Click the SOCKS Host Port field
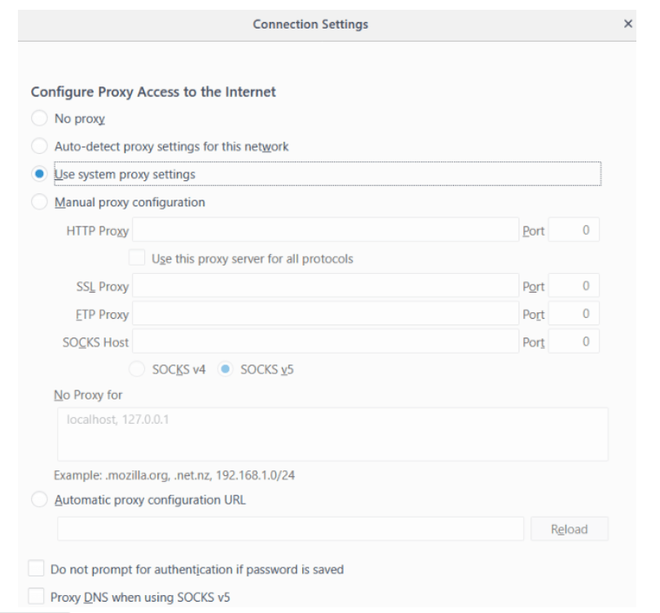 [x=574, y=342]
